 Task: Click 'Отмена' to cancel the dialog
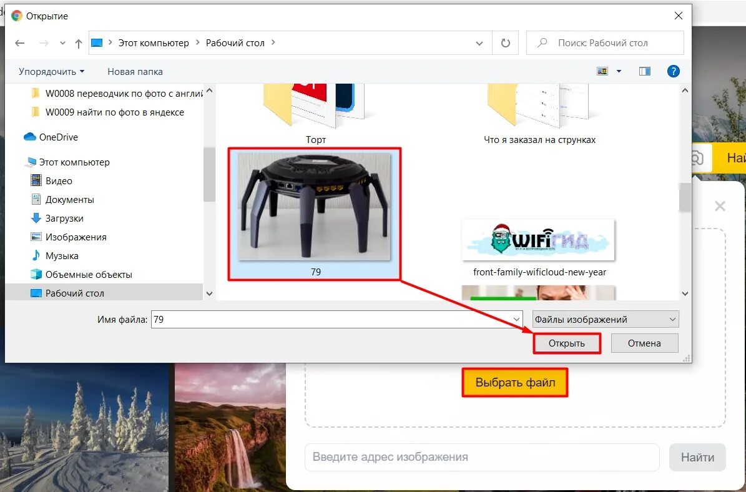click(x=644, y=343)
